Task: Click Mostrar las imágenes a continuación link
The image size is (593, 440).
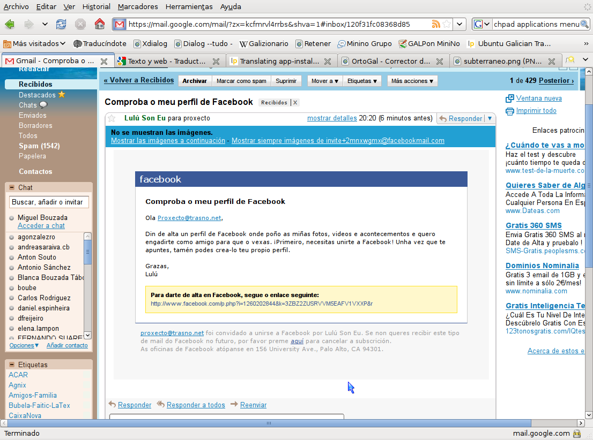Action: click(168, 140)
